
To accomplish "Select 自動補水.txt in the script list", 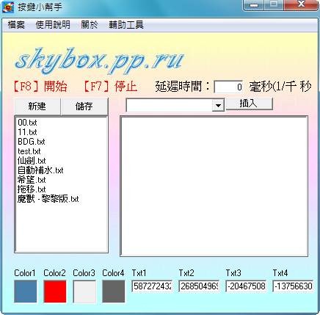I will click(x=40, y=170).
